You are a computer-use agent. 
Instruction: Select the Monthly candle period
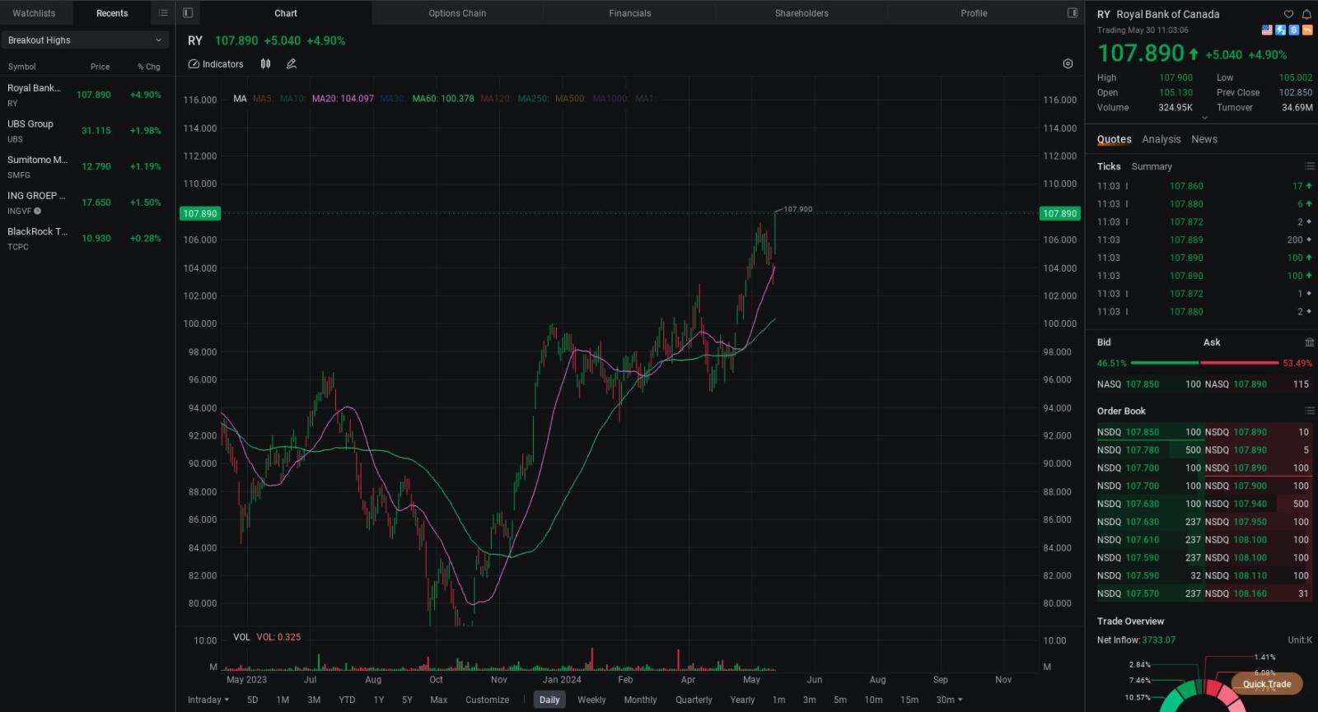(640, 700)
